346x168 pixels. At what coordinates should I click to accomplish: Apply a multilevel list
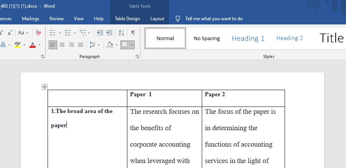point(83,33)
